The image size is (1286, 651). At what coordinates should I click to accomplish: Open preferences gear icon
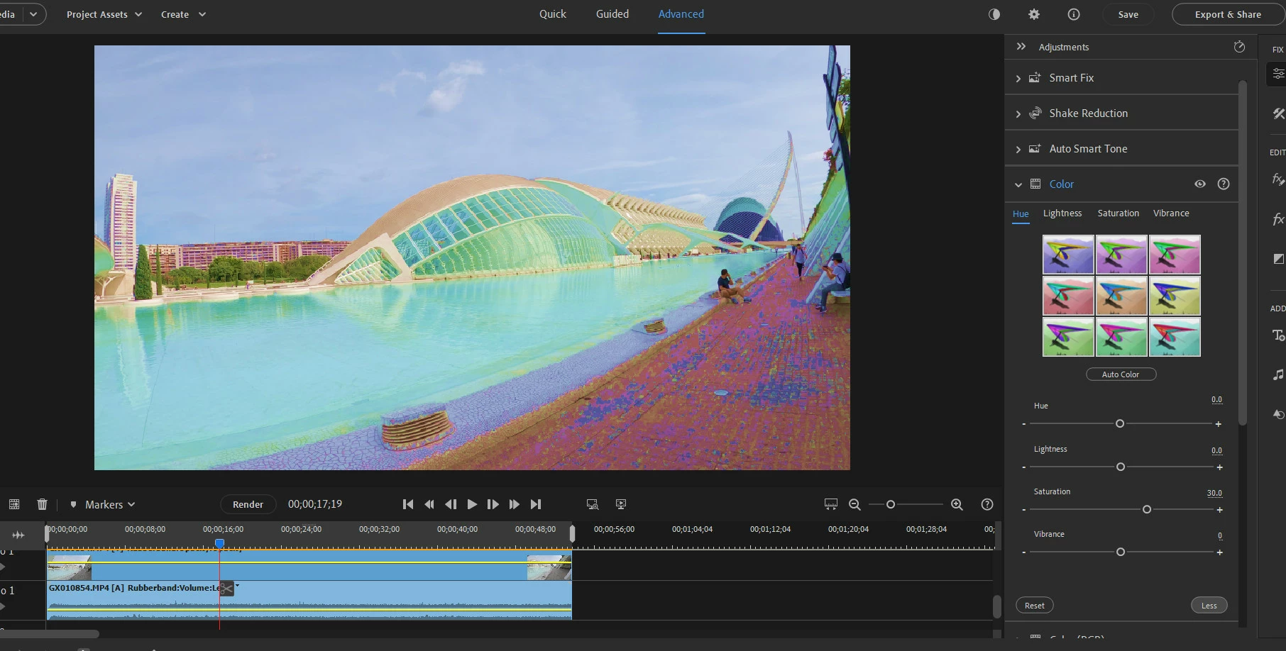click(x=1034, y=14)
